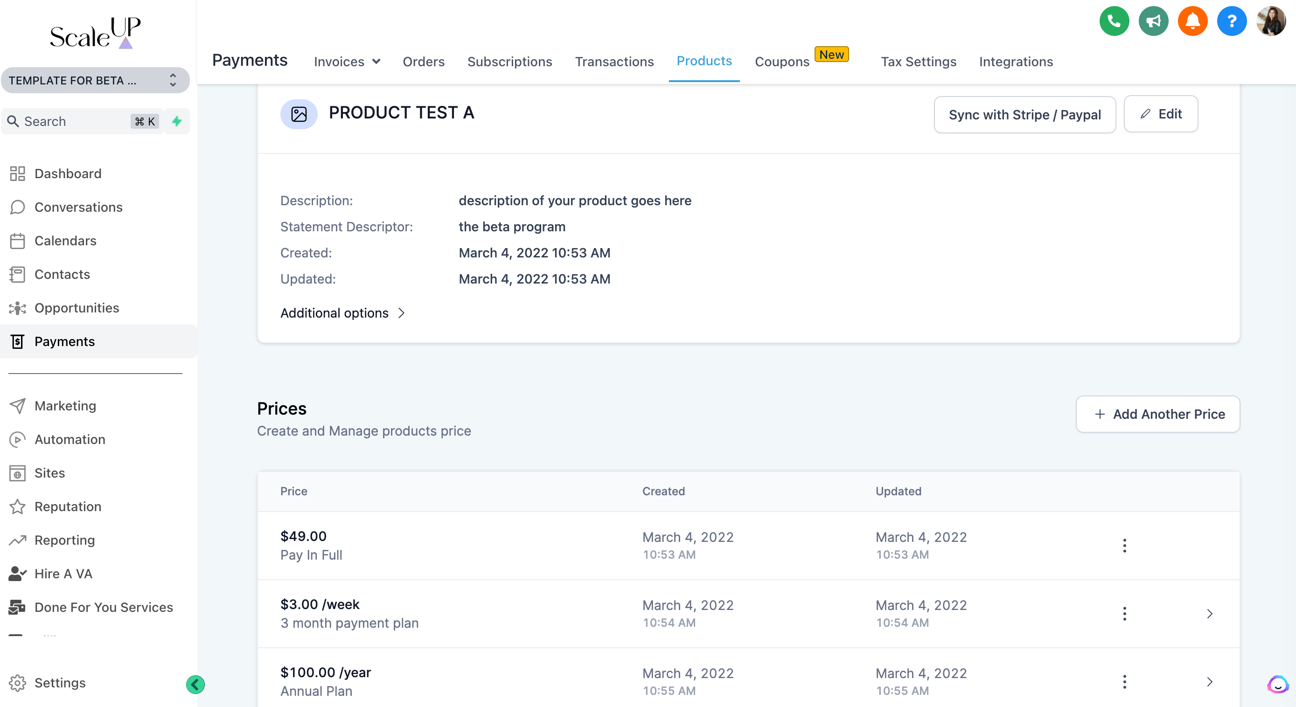This screenshot has height=707, width=1296.
Task: Click Sync with Stripe / Paypal button
Action: pyautogui.click(x=1025, y=115)
